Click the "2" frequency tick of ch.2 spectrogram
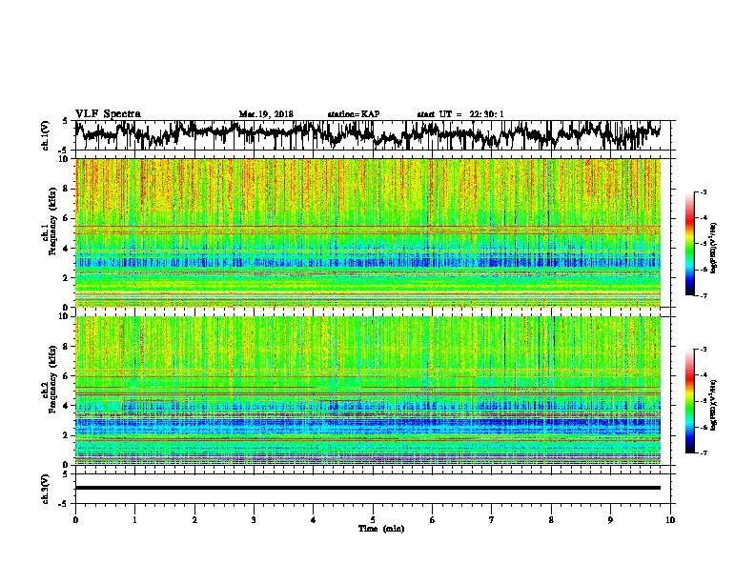This screenshot has width=755, height=583. (67, 435)
